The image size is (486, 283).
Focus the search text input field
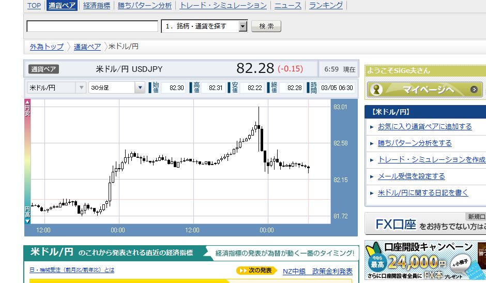pyautogui.click(x=93, y=26)
